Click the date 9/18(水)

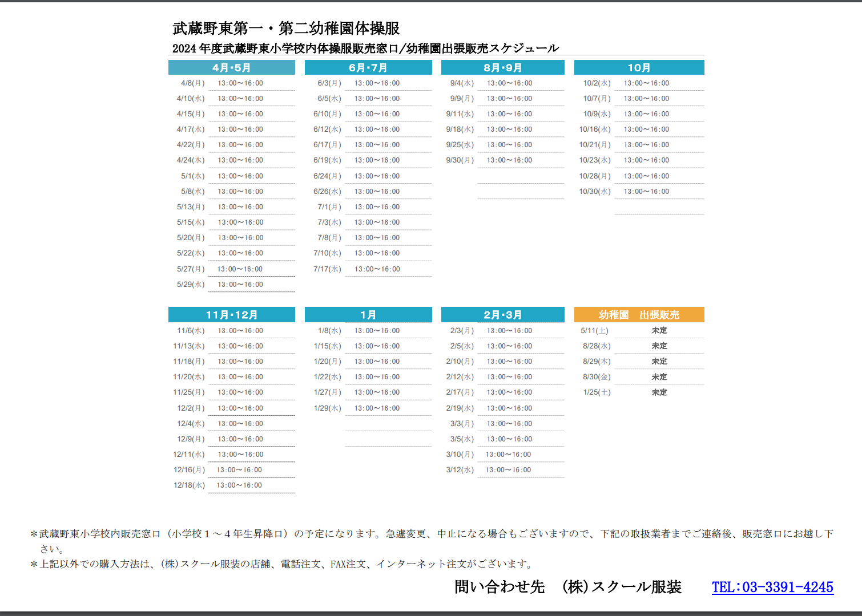click(460, 129)
